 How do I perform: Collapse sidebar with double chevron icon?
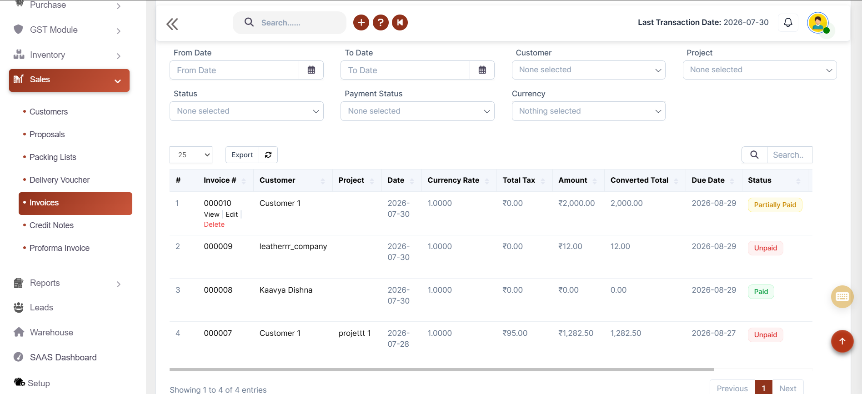(x=172, y=24)
